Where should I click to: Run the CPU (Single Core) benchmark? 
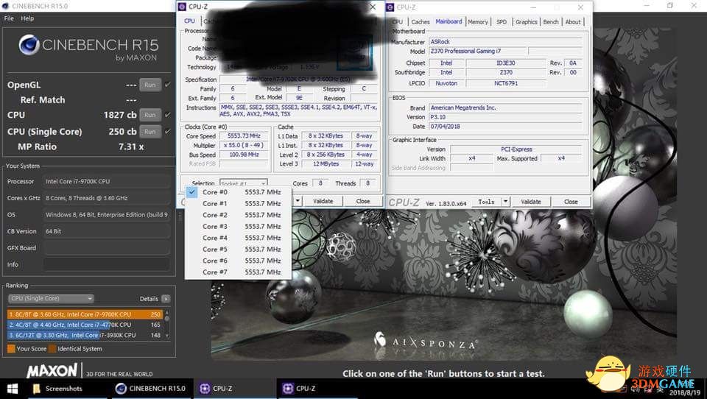point(150,132)
